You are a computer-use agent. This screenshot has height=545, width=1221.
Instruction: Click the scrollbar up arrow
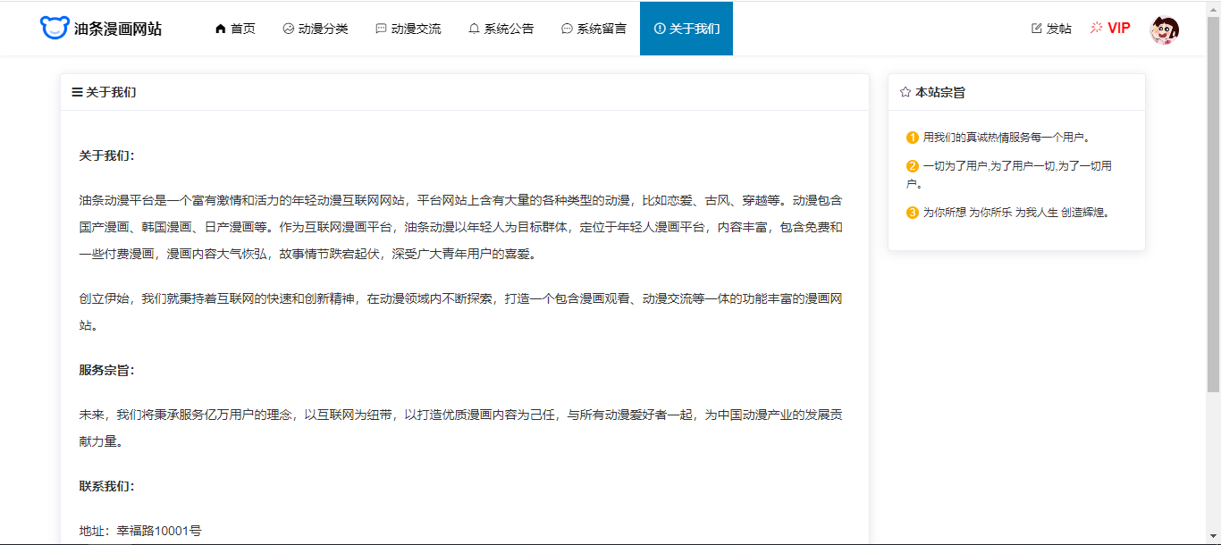pos(1213,8)
